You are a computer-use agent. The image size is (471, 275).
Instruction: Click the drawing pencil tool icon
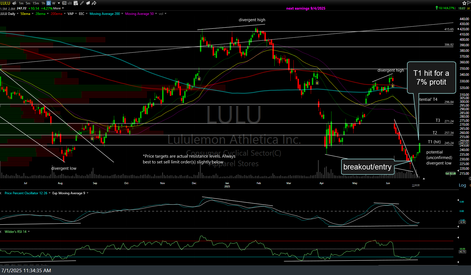pos(82,3)
